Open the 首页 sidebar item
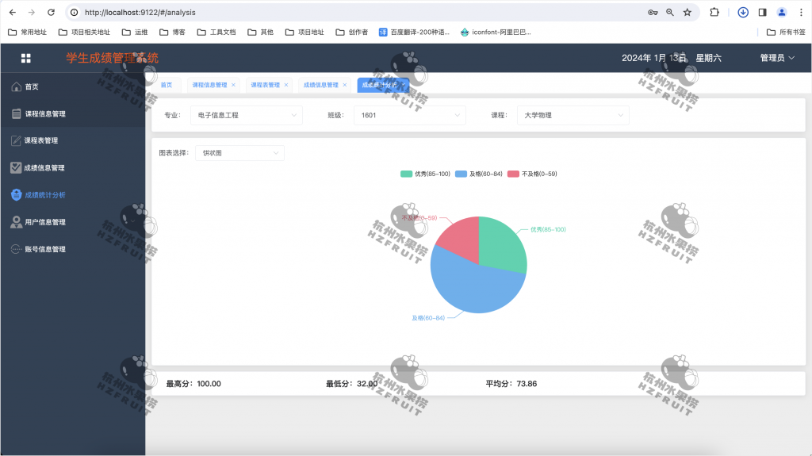812x456 pixels. (x=72, y=86)
